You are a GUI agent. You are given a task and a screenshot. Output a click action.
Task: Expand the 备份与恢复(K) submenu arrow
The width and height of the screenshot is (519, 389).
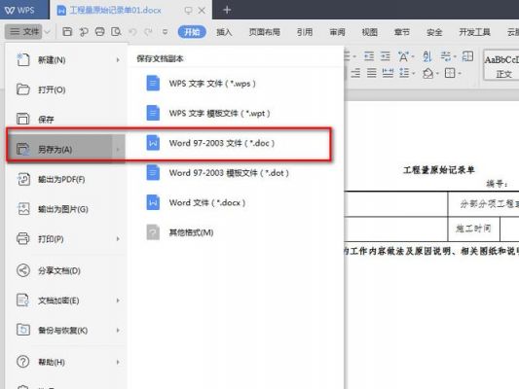point(118,331)
